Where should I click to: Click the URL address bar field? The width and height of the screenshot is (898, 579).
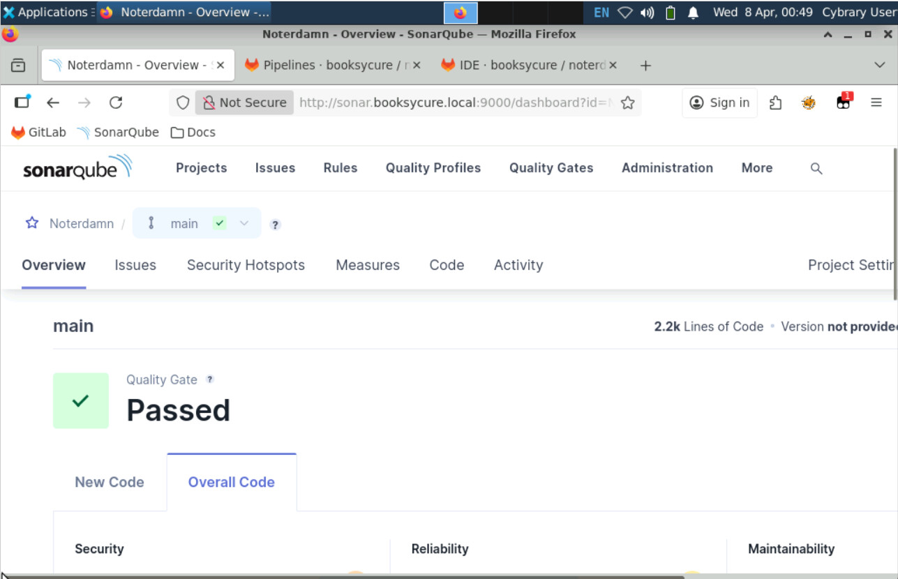[x=454, y=103]
